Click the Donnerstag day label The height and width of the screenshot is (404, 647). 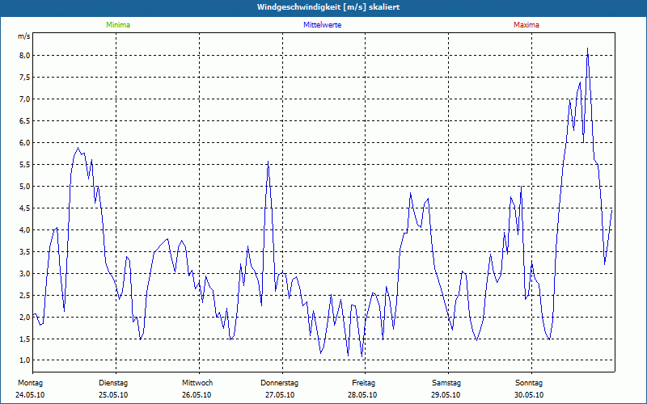point(279,383)
